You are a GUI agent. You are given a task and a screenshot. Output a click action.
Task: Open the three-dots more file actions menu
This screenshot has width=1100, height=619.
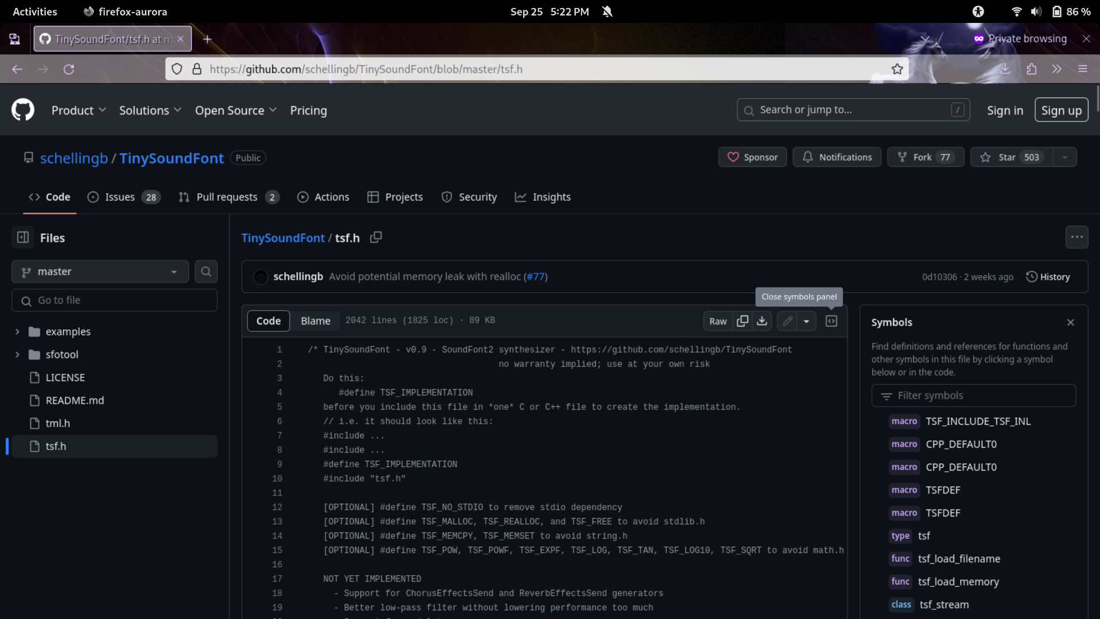(x=1077, y=237)
